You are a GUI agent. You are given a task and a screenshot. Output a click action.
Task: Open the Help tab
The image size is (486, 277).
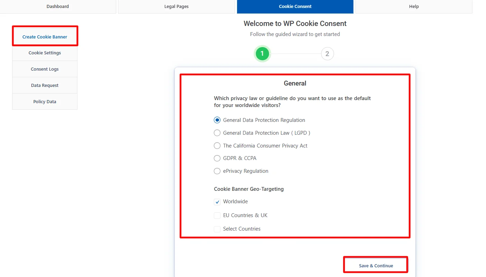[414, 7]
